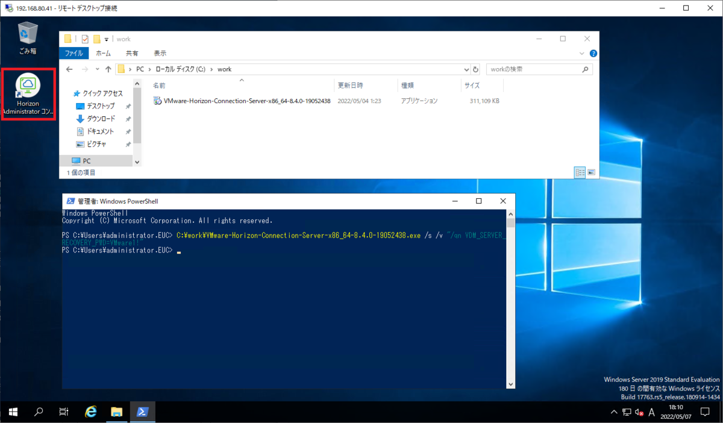Click the Remote Desktop connection title icon
723x423 pixels.
[8, 8]
